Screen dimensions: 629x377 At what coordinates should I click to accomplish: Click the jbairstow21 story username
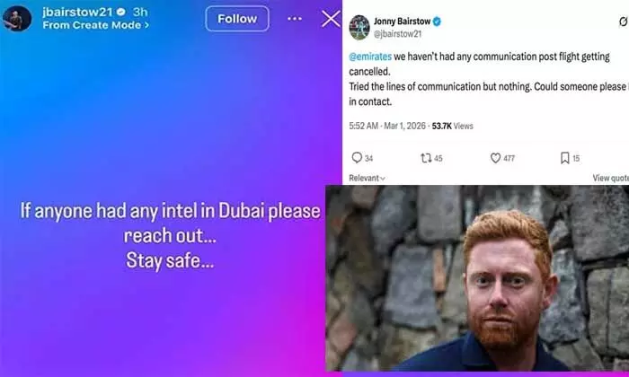(x=79, y=12)
